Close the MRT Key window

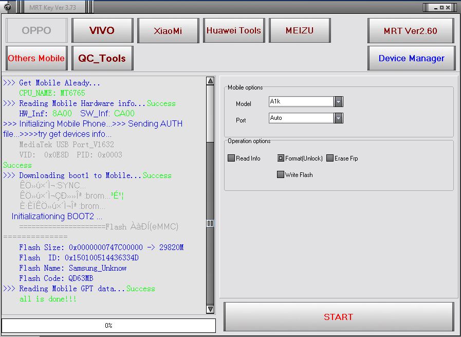(448, 8)
